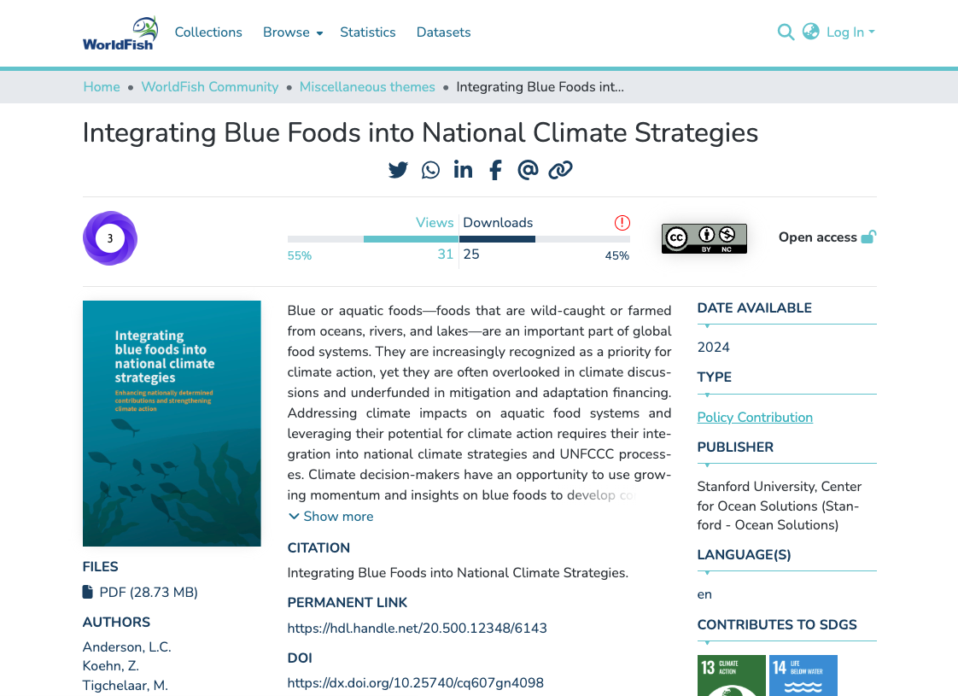The height and width of the screenshot is (696, 958).
Task: Click the red exclamation statistics alert icon
Action: pos(622,223)
